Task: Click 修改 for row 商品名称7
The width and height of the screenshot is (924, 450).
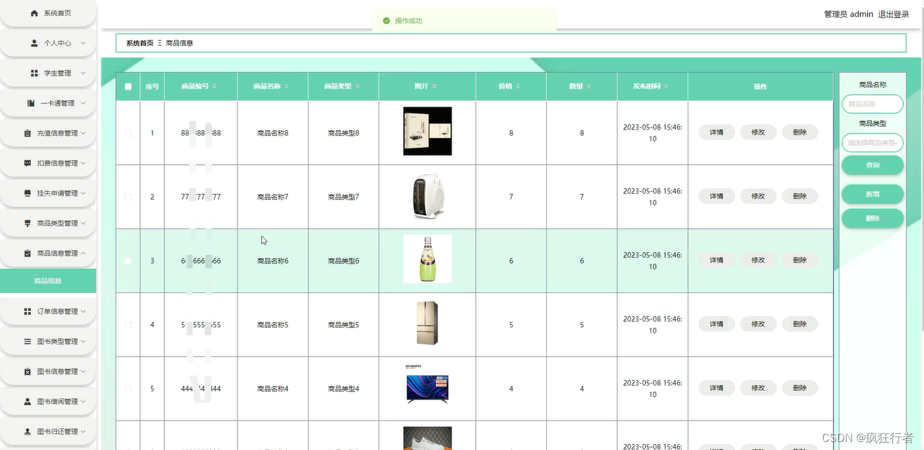Action: [758, 196]
